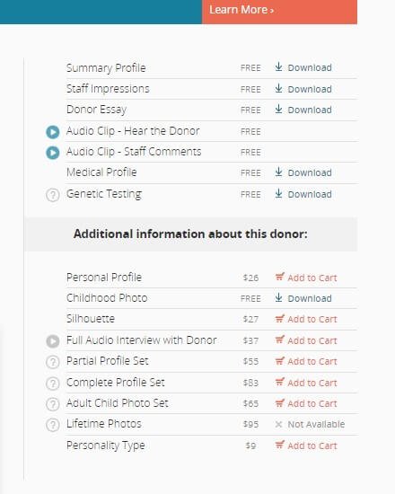Download the Summary Profile
This screenshot has height=494, width=395.
point(303,67)
